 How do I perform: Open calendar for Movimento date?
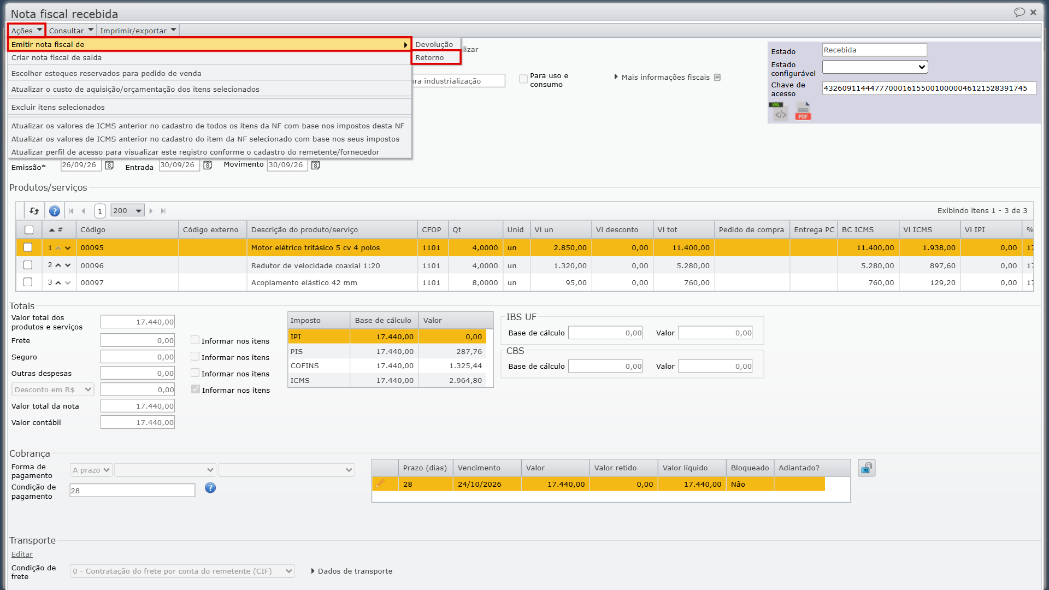[x=315, y=165]
